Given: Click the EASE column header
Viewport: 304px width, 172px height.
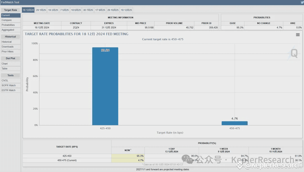Looking at the screenshot, I should [x=233, y=23].
